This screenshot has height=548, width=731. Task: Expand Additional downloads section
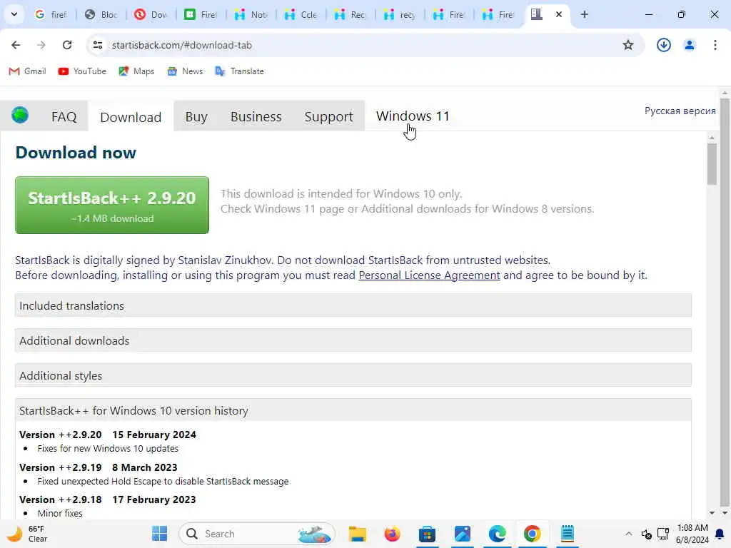point(353,340)
